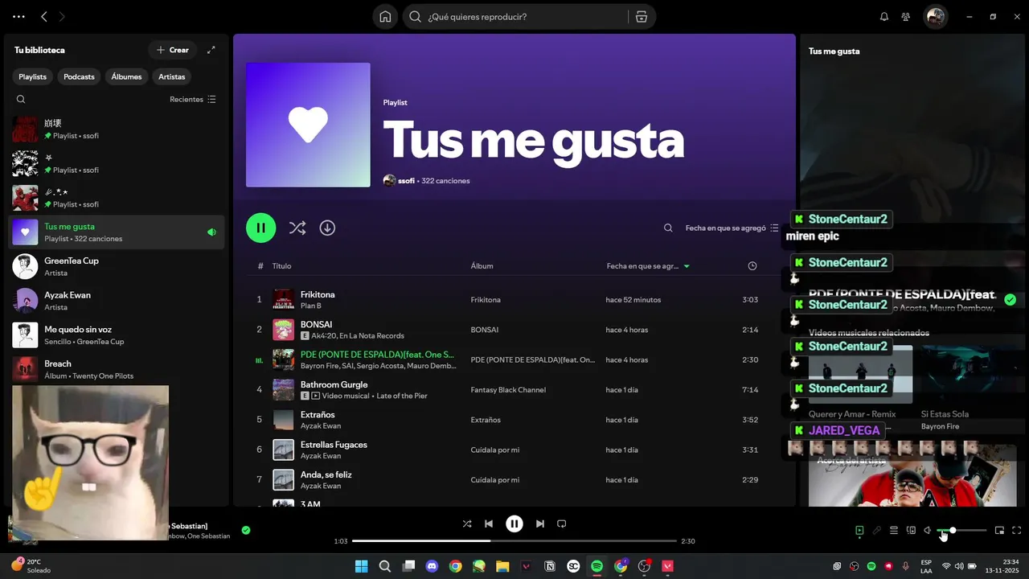
Task: Select Bathroom Gurgle track title
Action: point(334,384)
